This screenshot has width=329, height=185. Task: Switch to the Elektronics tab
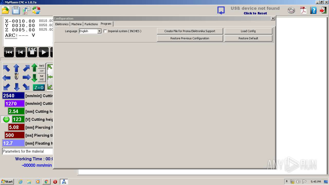pyautogui.click(x=62, y=24)
